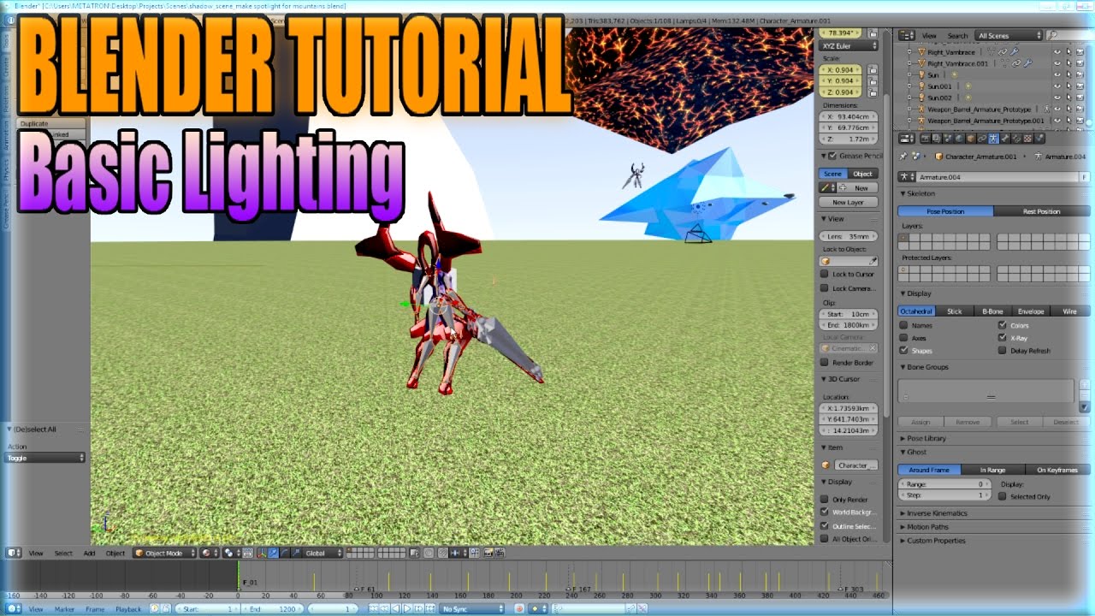The width and height of the screenshot is (1095, 616).
Task: Enable the Only Render checkbox
Action: pos(825,499)
